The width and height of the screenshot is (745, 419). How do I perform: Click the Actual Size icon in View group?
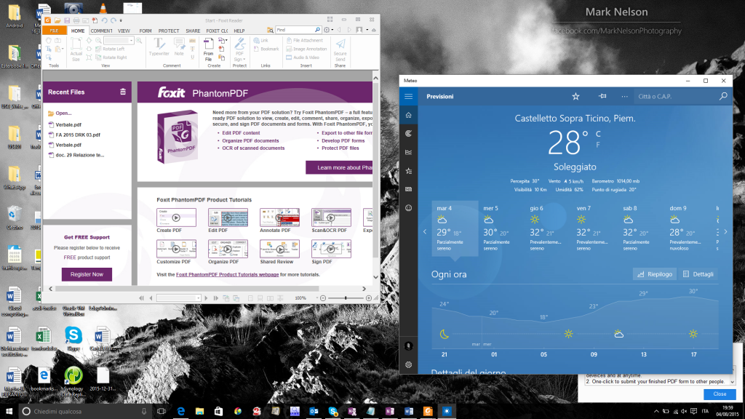click(76, 50)
